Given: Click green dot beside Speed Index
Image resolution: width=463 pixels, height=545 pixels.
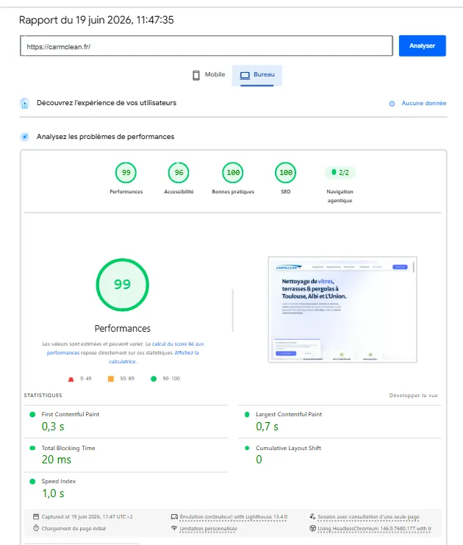Looking at the screenshot, I should 32,482.
